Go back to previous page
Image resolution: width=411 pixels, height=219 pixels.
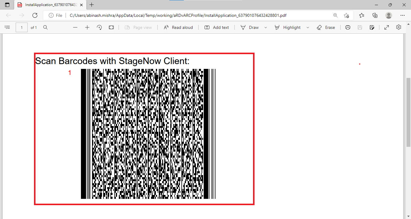click(x=8, y=15)
